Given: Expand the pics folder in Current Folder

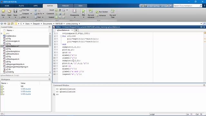Looking at the screenshot, I should coord(2,34).
